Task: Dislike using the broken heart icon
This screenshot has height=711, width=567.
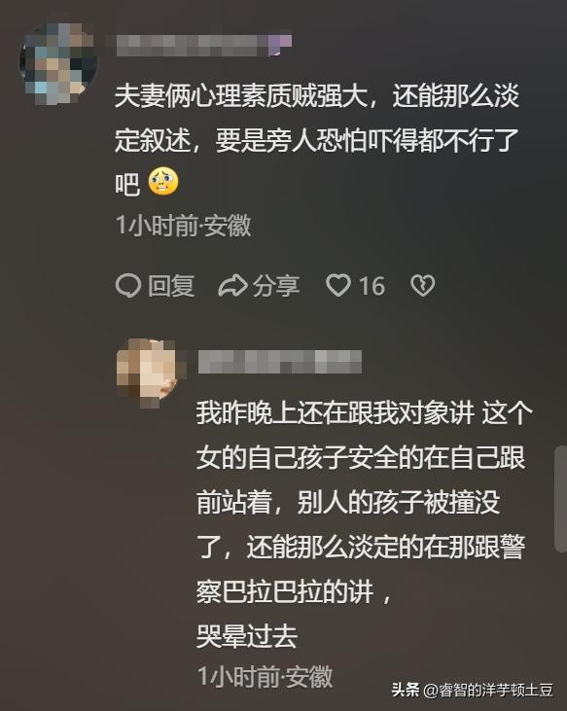Action: (422, 286)
